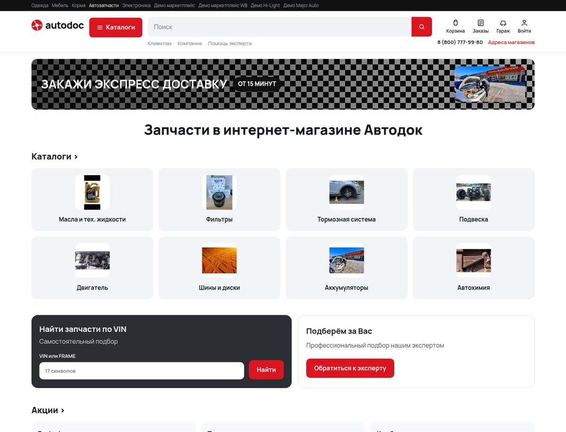Open the Тормозная система category image
This screenshot has width=566, height=432.
point(347,192)
